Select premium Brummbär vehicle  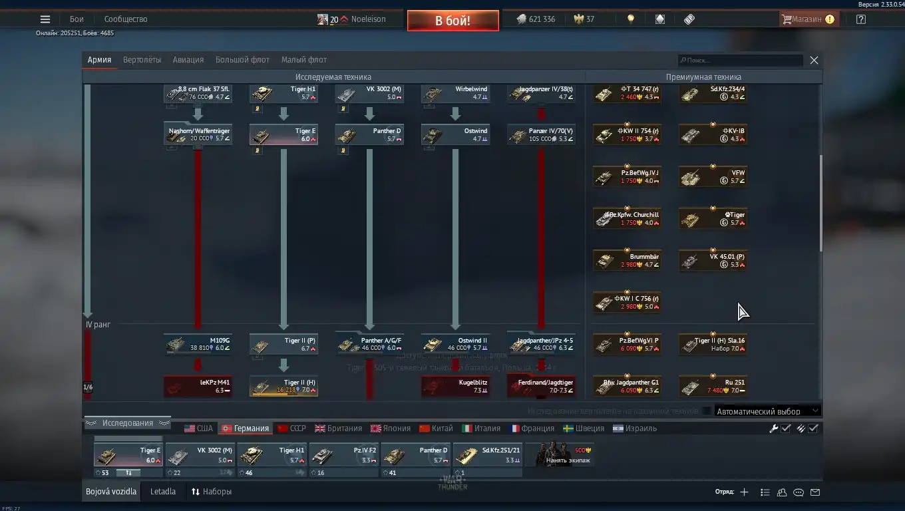(x=627, y=260)
